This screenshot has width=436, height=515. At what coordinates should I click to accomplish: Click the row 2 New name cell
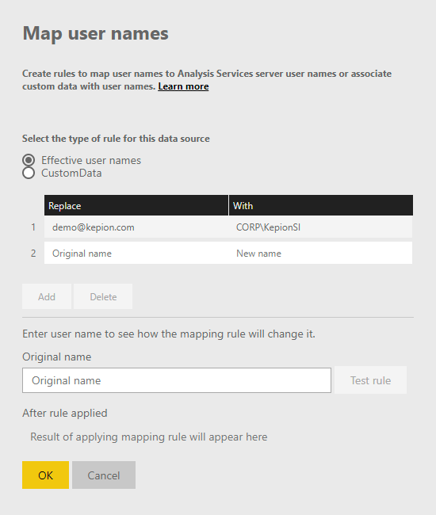(x=321, y=253)
